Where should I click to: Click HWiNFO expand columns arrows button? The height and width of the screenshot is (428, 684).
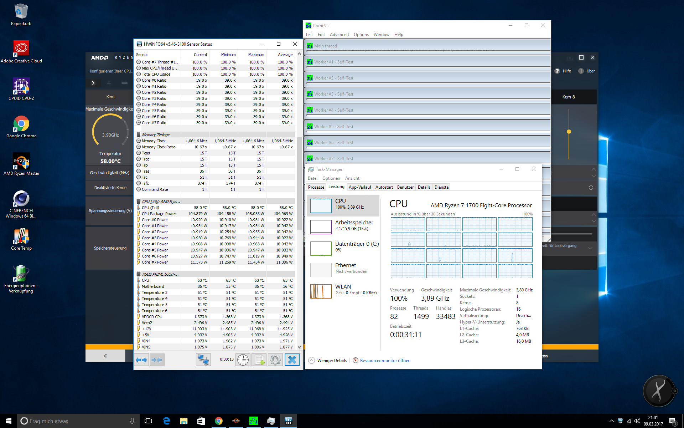click(142, 360)
